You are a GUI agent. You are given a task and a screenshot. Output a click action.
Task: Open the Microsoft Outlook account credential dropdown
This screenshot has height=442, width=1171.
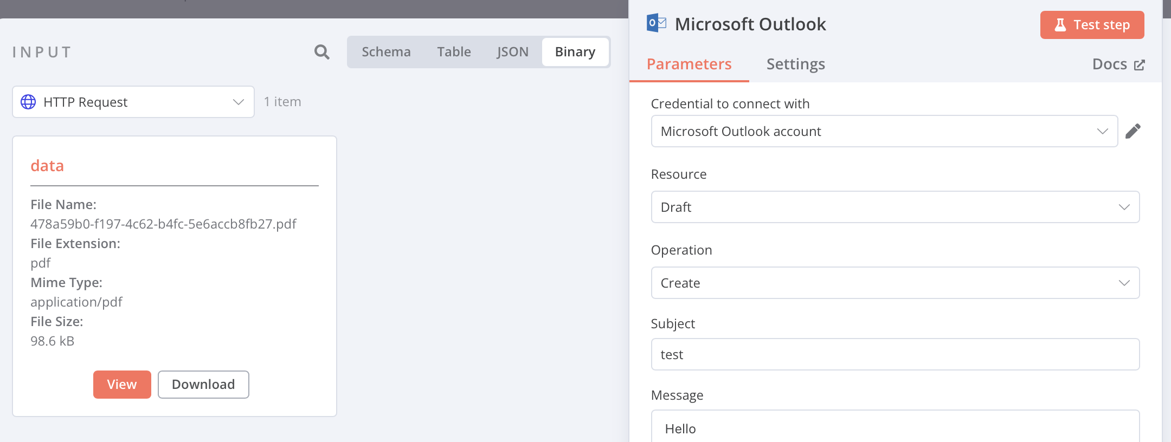point(884,131)
